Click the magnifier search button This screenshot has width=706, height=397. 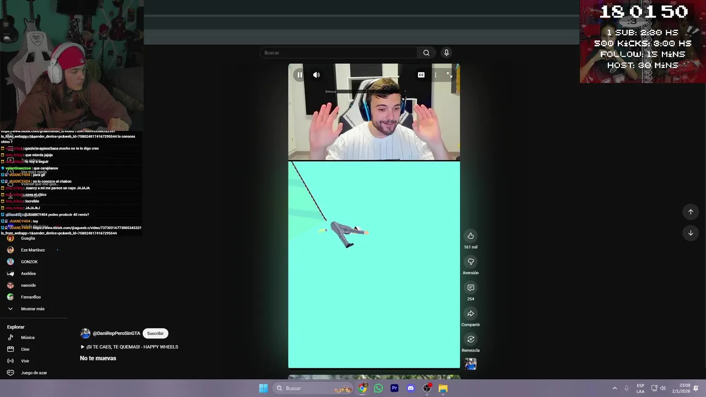(426, 53)
